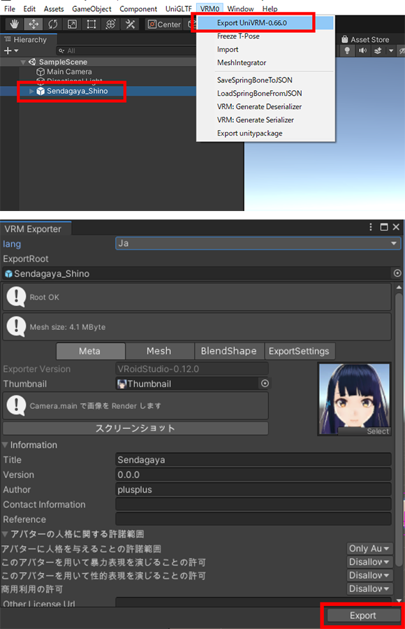Click the Main Camera cube icon
This screenshot has height=629, width=405.
[40, 72]
